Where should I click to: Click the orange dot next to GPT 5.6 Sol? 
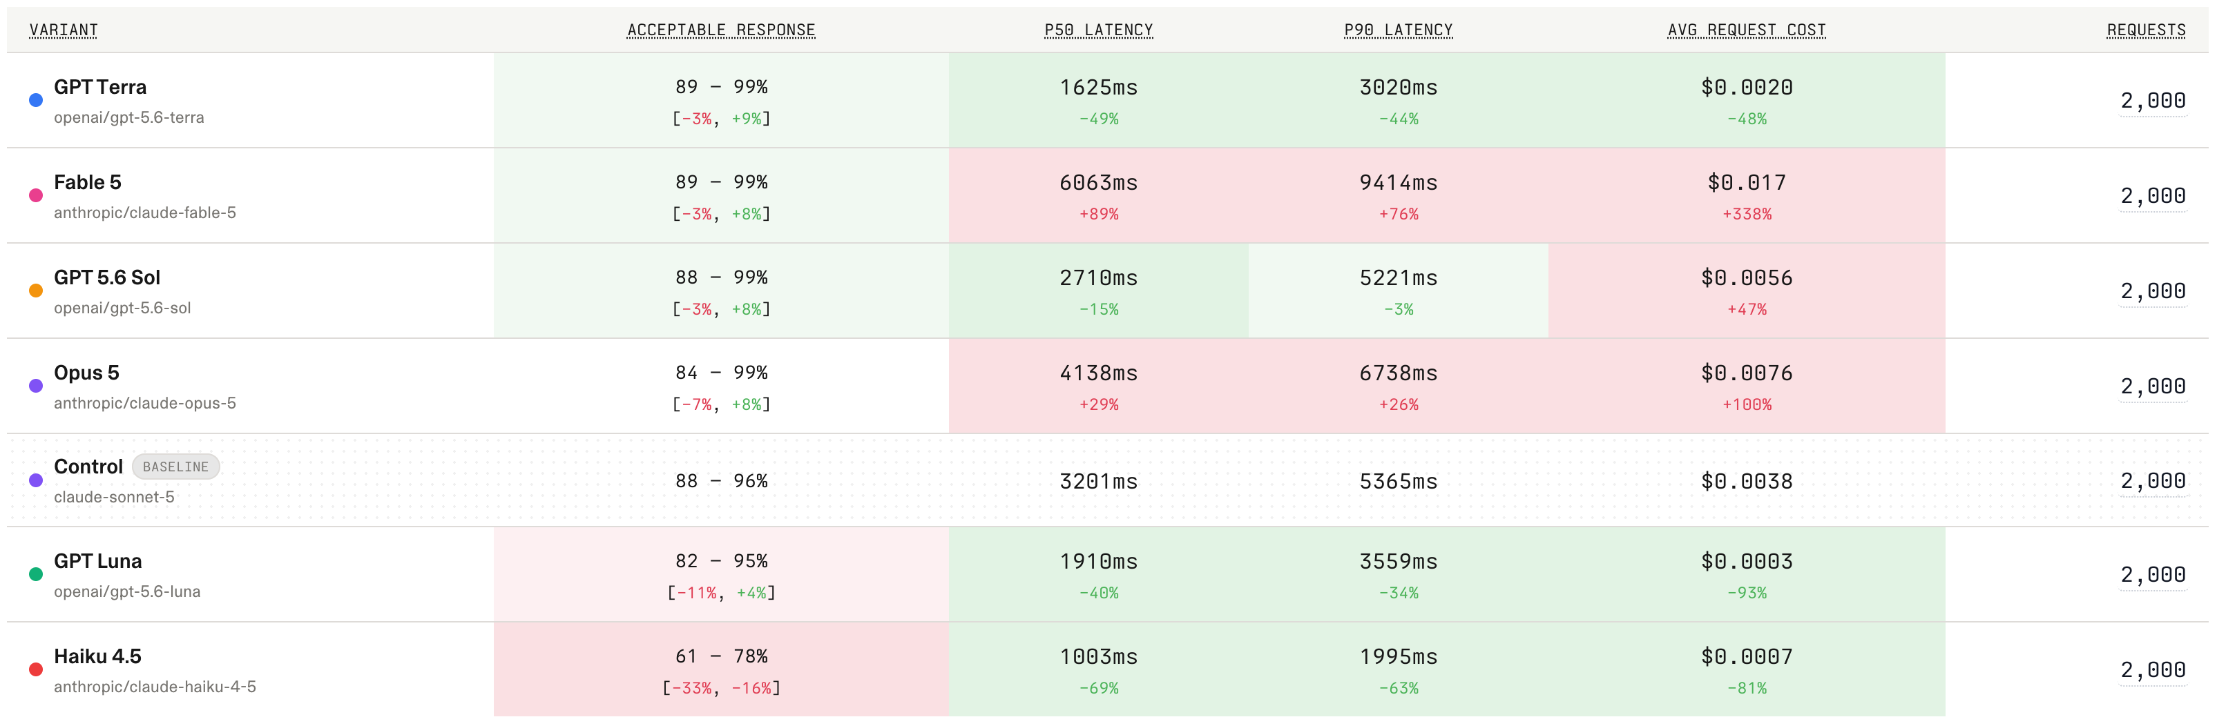(36, 292)
